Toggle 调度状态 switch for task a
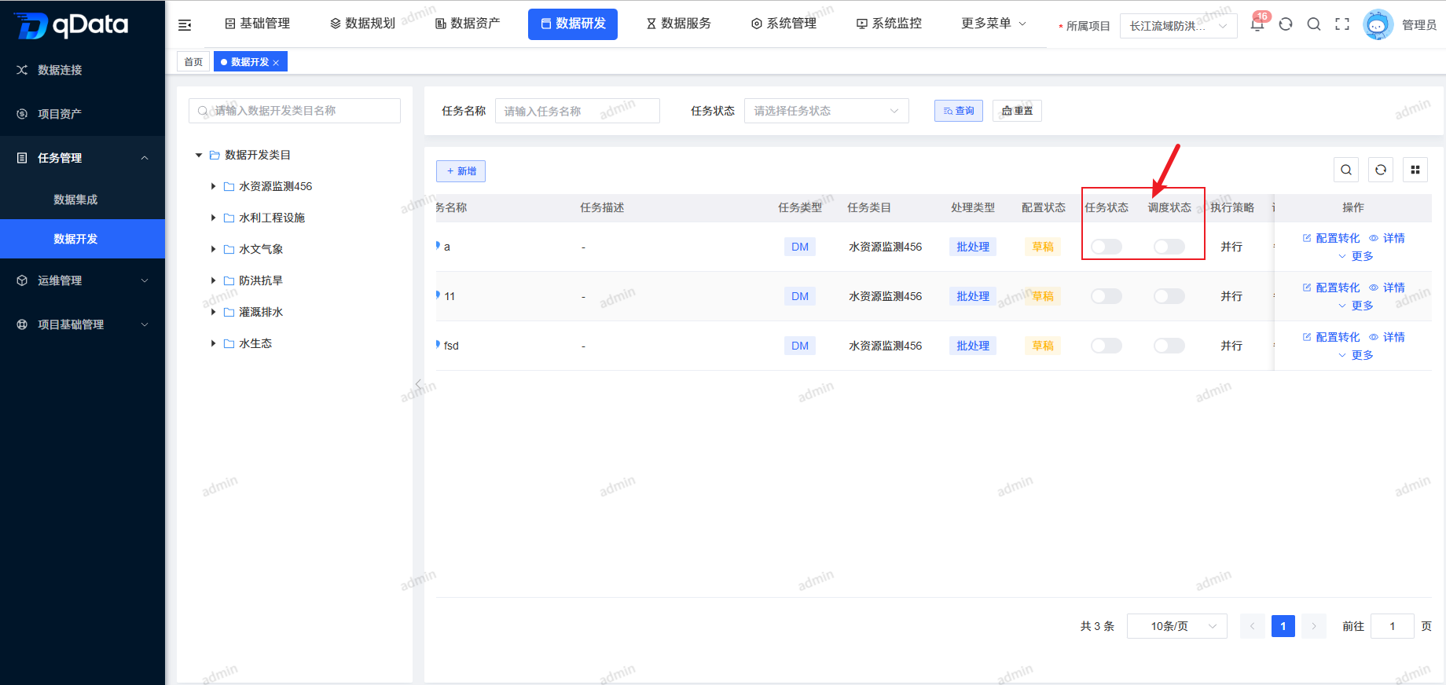 pos(1169,247)
